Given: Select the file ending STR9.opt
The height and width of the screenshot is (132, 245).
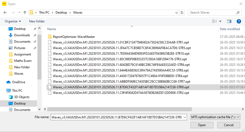Looking at the screenshot, I should [121, 87].
